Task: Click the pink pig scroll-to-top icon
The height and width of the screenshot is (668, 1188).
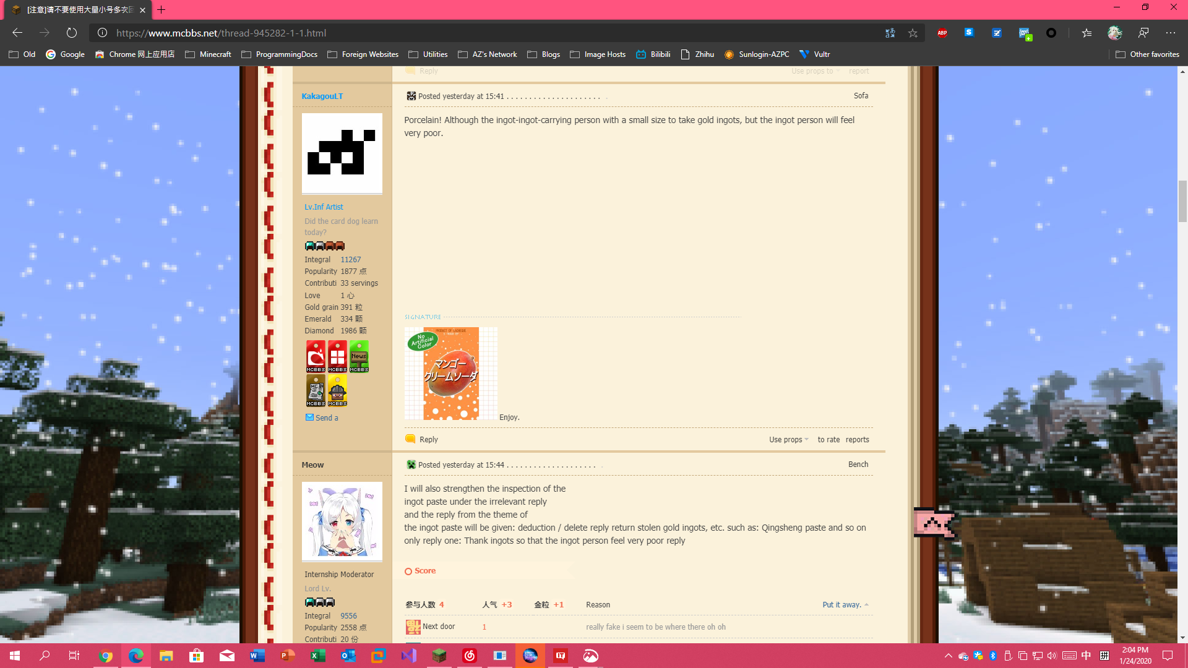Action: [x=934, y=524]
